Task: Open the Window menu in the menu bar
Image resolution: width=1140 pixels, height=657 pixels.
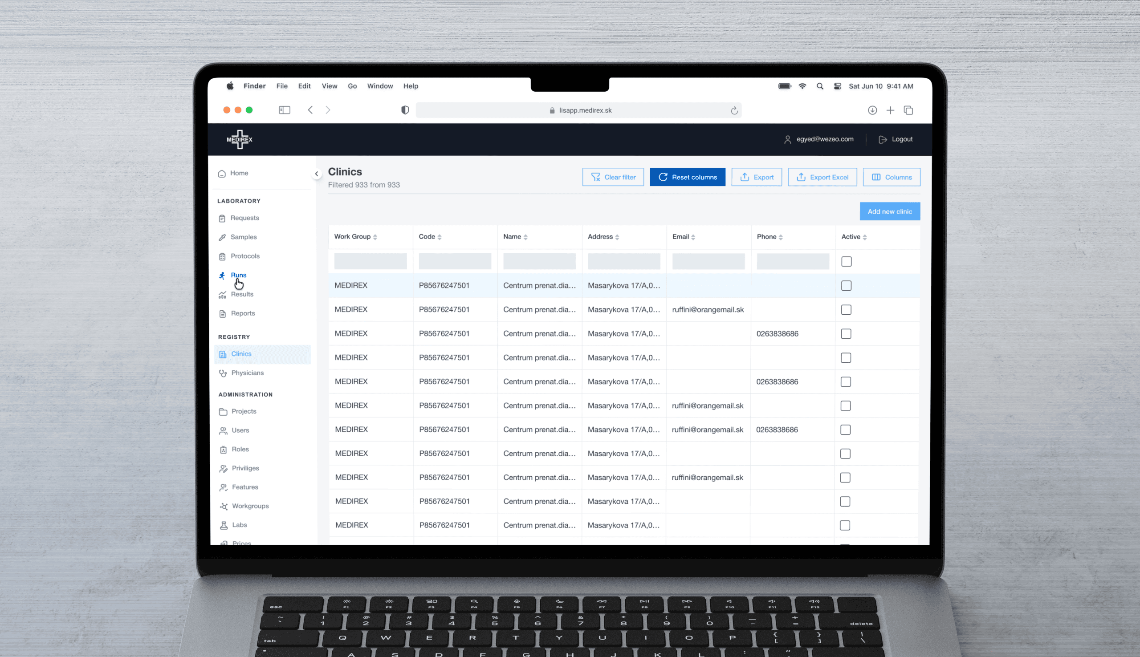Action: (379, 86)
